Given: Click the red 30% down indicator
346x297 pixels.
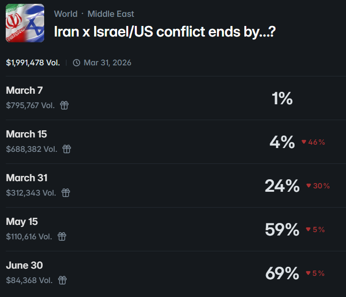Looking at the screenshot, I should (x=318, y=186).
